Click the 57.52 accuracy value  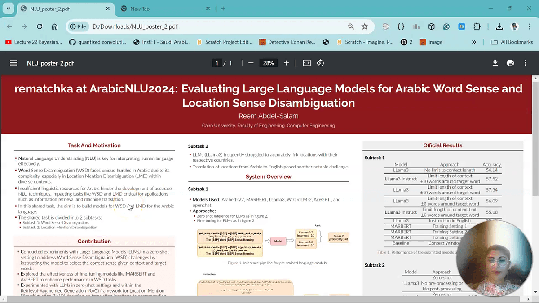tap(491, 179)
